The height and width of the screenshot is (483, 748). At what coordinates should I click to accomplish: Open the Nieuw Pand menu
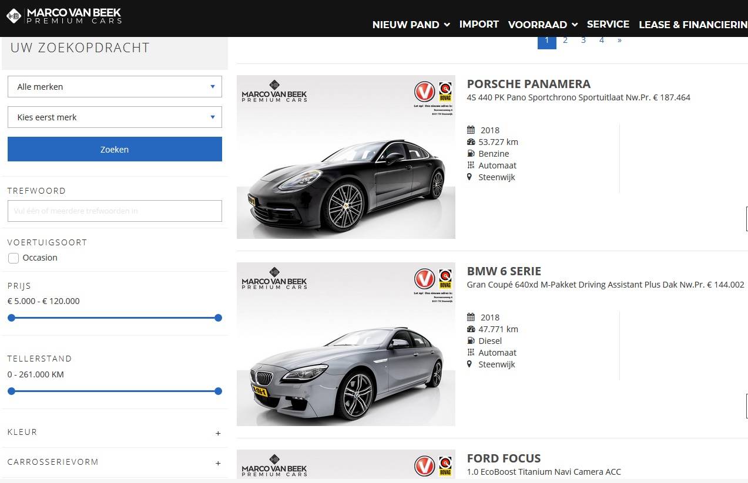pyautogui.click(x=411, y=25)
